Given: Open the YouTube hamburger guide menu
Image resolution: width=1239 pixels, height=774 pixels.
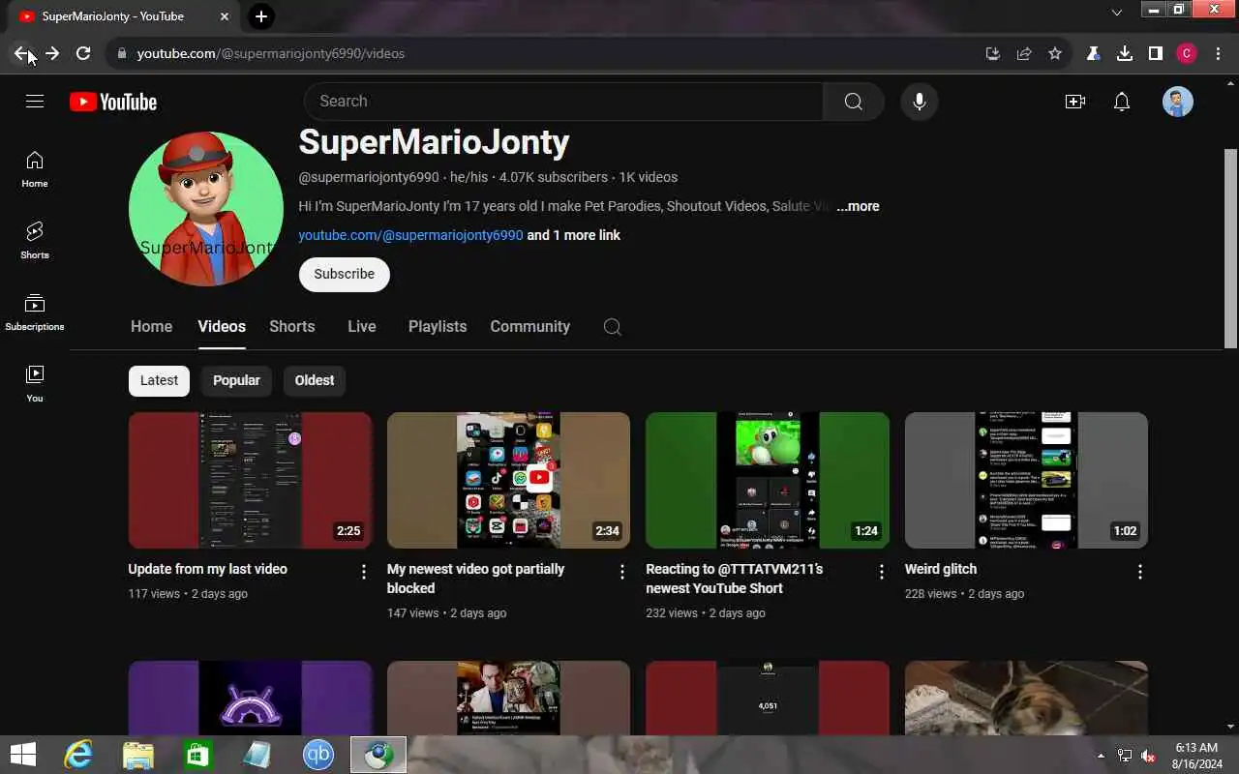Looking at the screenshot, I should tap(35, 102).
